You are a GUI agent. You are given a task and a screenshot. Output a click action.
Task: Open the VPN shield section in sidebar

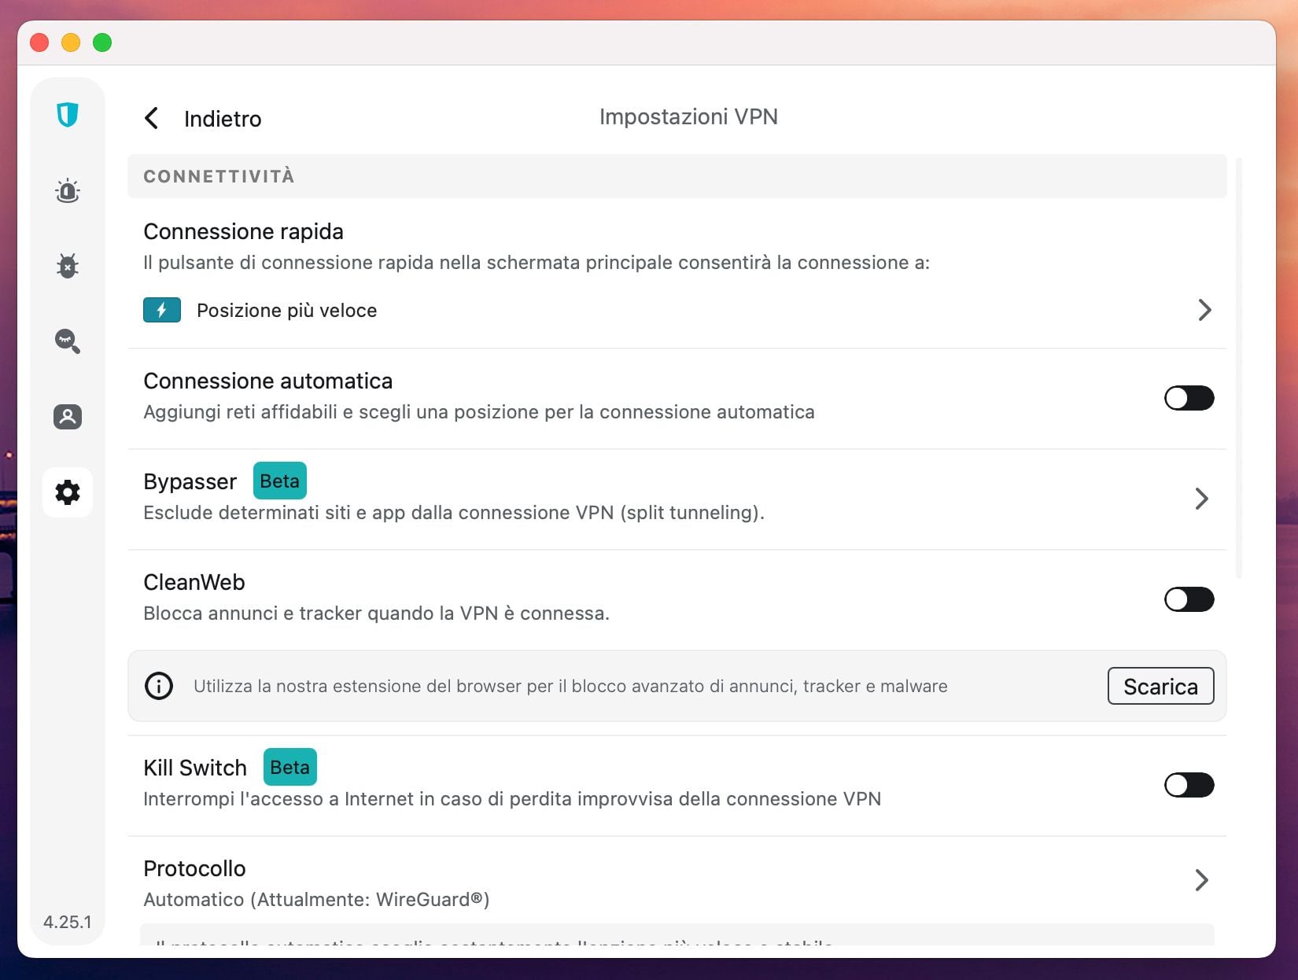click(x=68, y=116)
